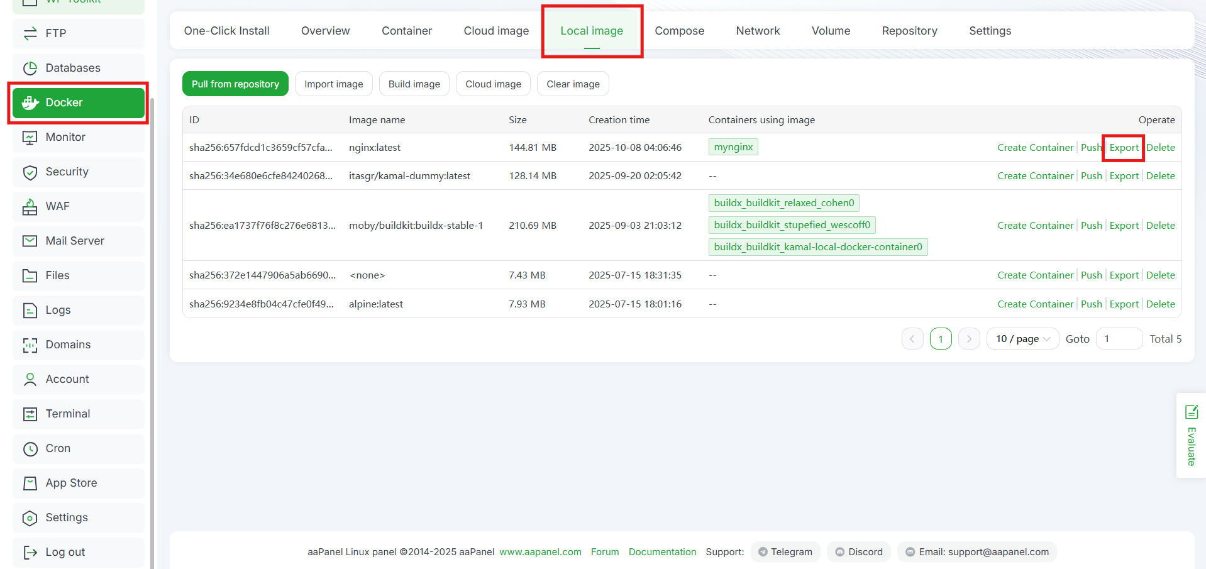The height and width of the screenshot is (569, 1206).
Task: Click Build image button
Action: click(x=414, y=84)
